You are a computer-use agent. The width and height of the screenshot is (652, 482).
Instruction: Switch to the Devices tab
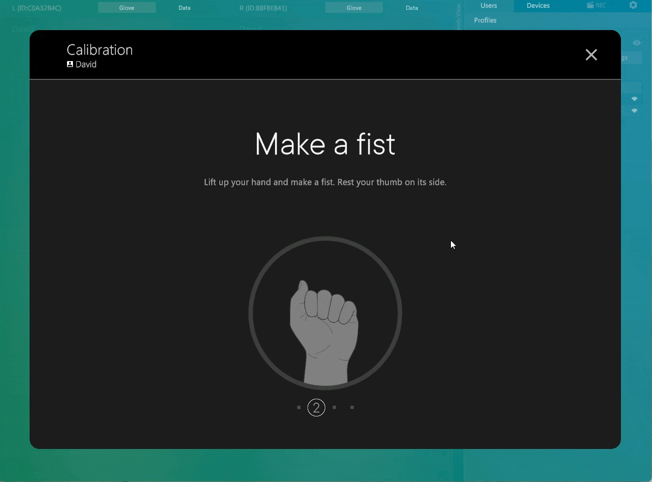538,5
